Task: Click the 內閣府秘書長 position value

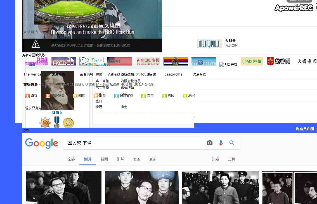Action: [131, 81]
